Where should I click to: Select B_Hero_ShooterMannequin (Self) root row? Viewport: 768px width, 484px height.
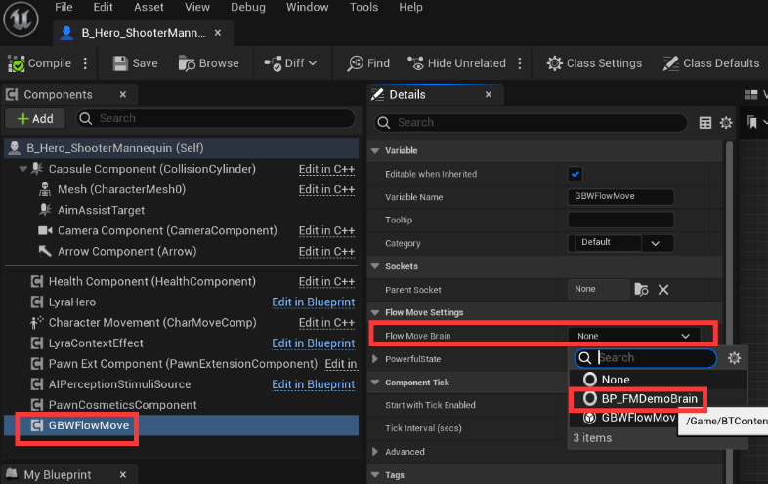pyautogui.click(x=181, y=148)
